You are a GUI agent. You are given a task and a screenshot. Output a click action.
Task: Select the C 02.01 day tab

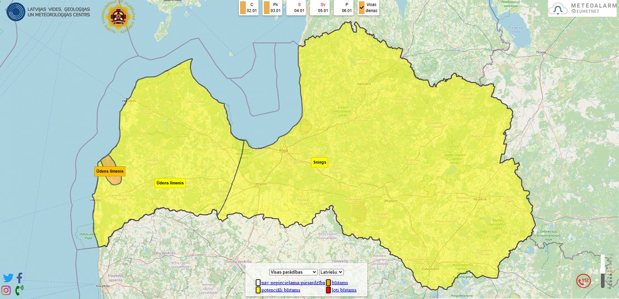coord(249,8)
